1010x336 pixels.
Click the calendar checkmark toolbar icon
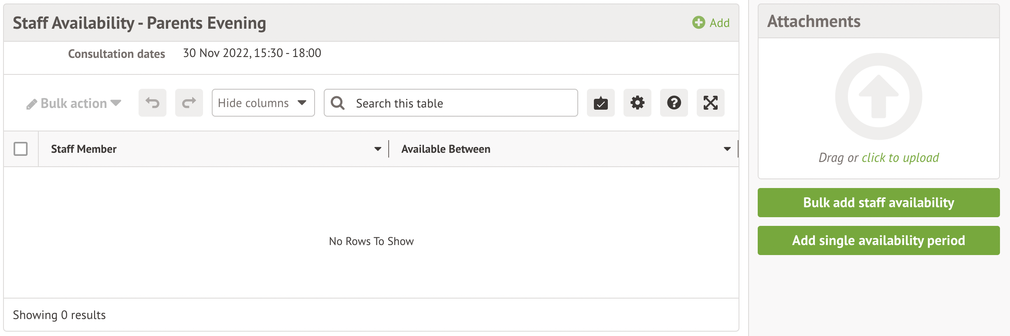click(x=601, y=103)
